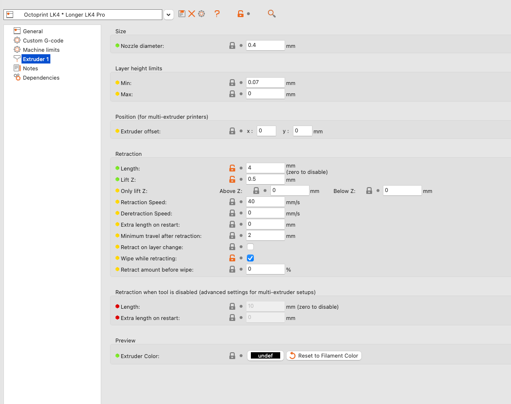Open the Extruder Color undef swatch
511x404 pixels.
click(x=265, y=356)
